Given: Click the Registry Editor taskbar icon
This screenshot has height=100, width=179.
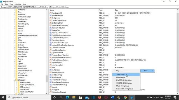Looking at the screenshot, I should coord(132,97).
